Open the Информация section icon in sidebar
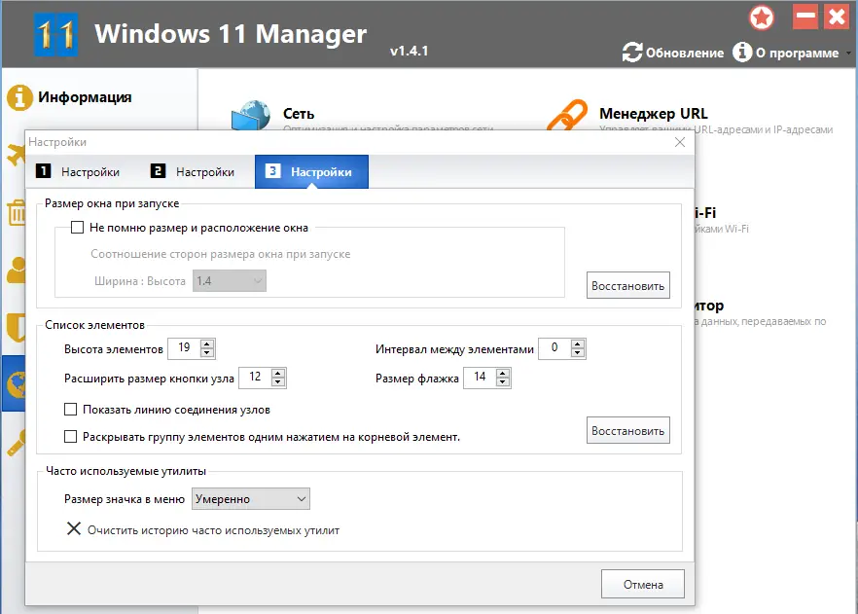Screen dimensions: 858x614 click(x=17, y=96)
